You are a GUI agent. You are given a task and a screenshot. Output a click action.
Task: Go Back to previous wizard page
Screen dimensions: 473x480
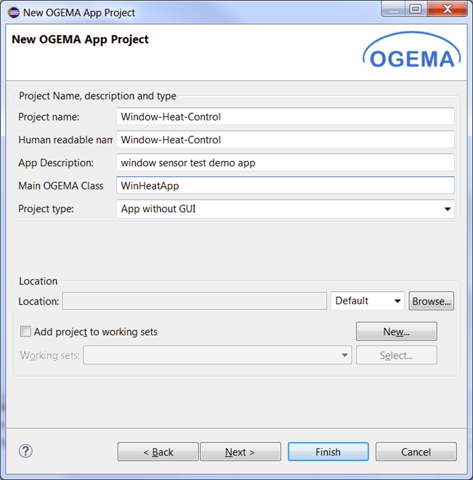[x=158, y=452]
